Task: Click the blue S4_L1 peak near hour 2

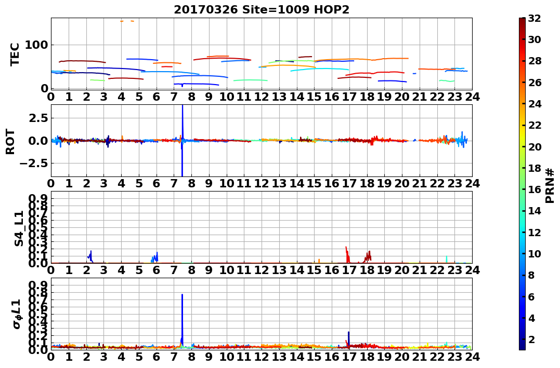Action: 90,256
